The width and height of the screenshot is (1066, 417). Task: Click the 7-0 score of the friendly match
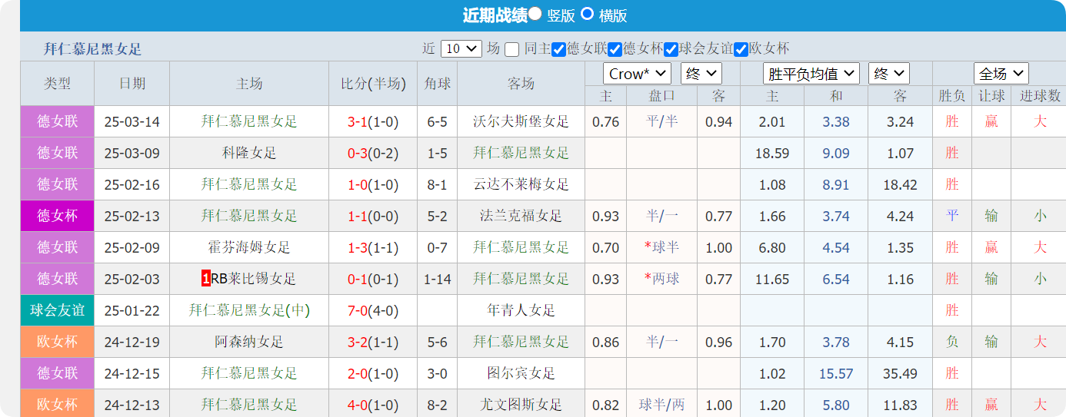tap(357, 310)
